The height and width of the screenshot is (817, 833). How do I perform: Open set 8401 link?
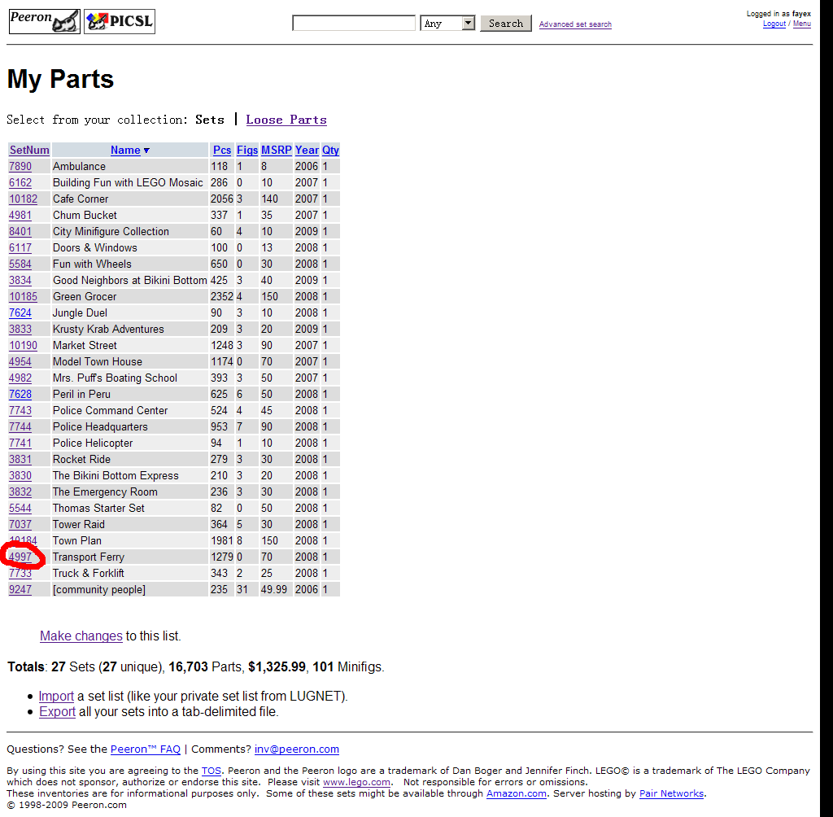click(x=20, y=232)
